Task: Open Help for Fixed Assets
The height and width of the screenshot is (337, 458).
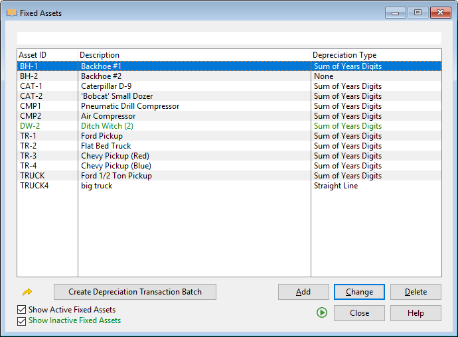Action: point(416,313)
